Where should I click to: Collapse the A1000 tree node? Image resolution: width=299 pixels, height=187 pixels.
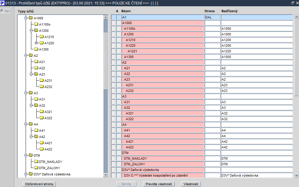(x=26, y=18)
